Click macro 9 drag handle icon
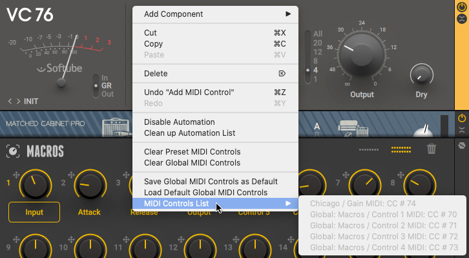The height and width of the screenshot is (258, 469). click(16, 239)
